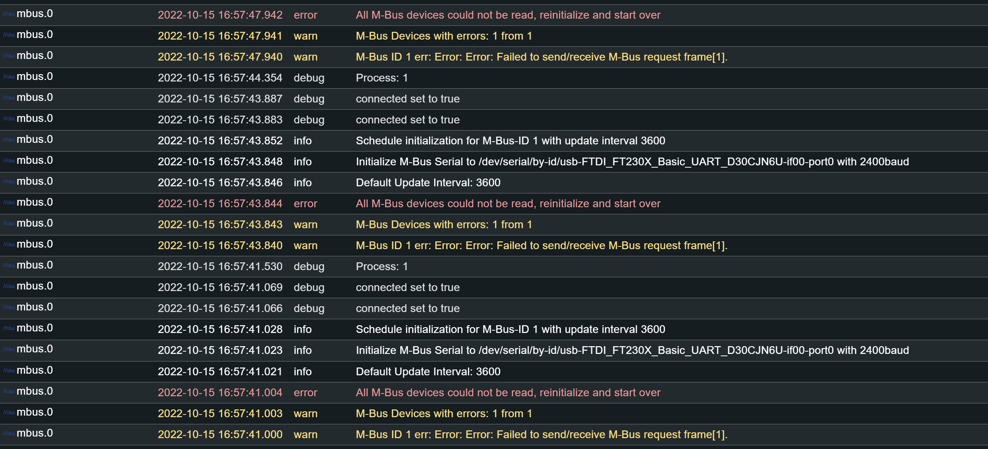
Task: Click the M-Bus icon on the 16:57:47.942 error row
Action: point(9,14)
